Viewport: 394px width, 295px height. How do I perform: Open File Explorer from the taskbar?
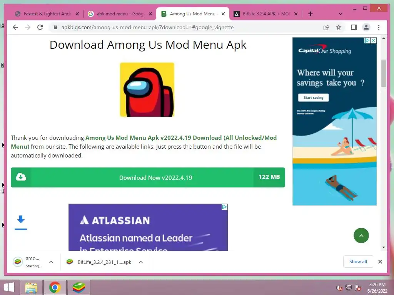31,287
